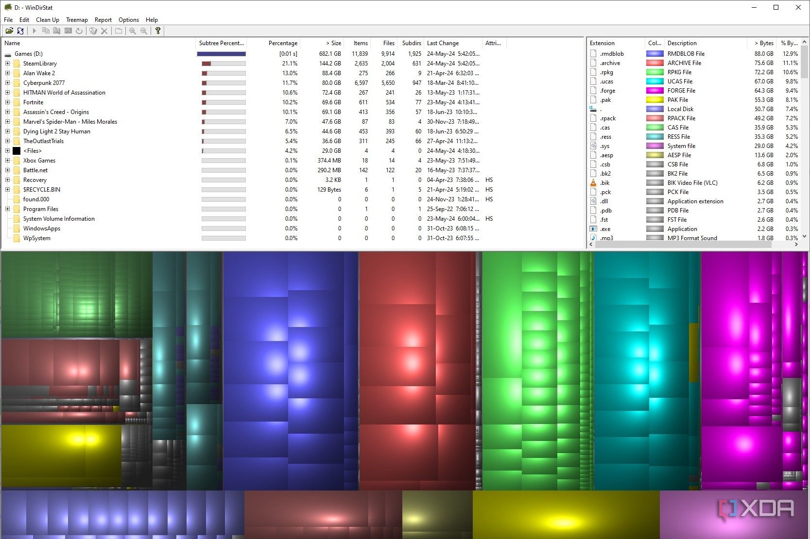
Task: Click the Refresh Selected toolbar icon
Action: pos(79,31)
